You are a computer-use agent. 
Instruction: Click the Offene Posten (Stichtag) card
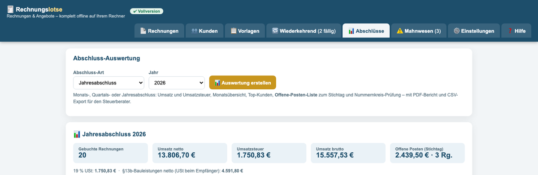pos(427,153)
